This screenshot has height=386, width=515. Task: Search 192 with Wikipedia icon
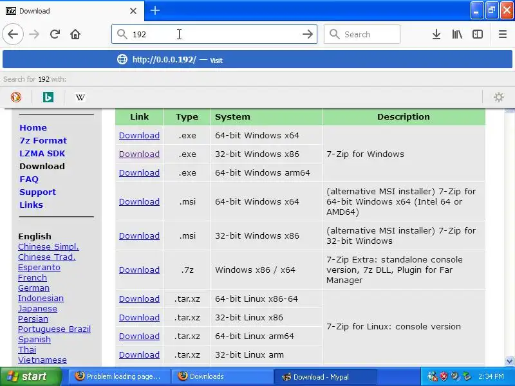point(80,97)
